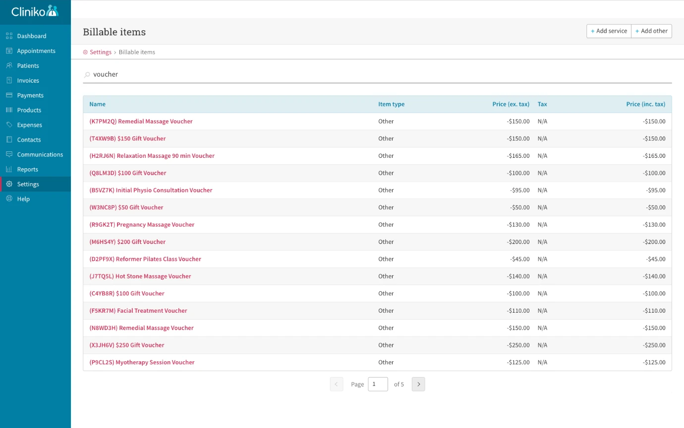Open (X3JH6V) $250 Gift Voucher

[x=126, y=345]
